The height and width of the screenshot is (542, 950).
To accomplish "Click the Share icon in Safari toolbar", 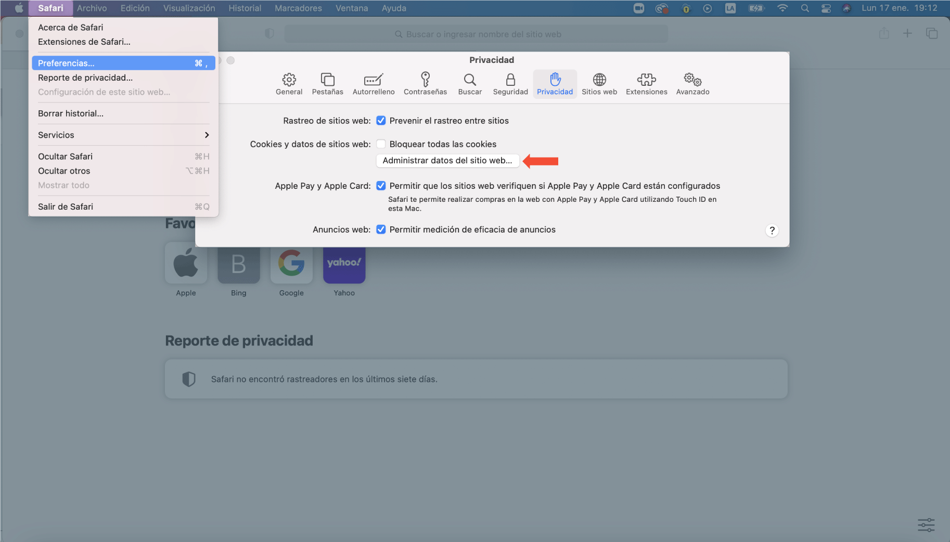I will click(x=884, y=34).
